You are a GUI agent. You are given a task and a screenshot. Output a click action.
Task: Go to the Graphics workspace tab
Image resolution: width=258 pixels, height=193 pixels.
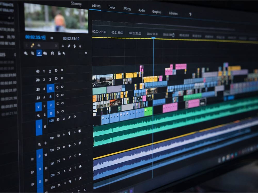coord(157,12)
